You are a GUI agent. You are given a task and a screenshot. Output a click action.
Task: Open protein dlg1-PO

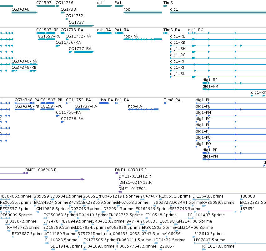(x=203, y=144)
